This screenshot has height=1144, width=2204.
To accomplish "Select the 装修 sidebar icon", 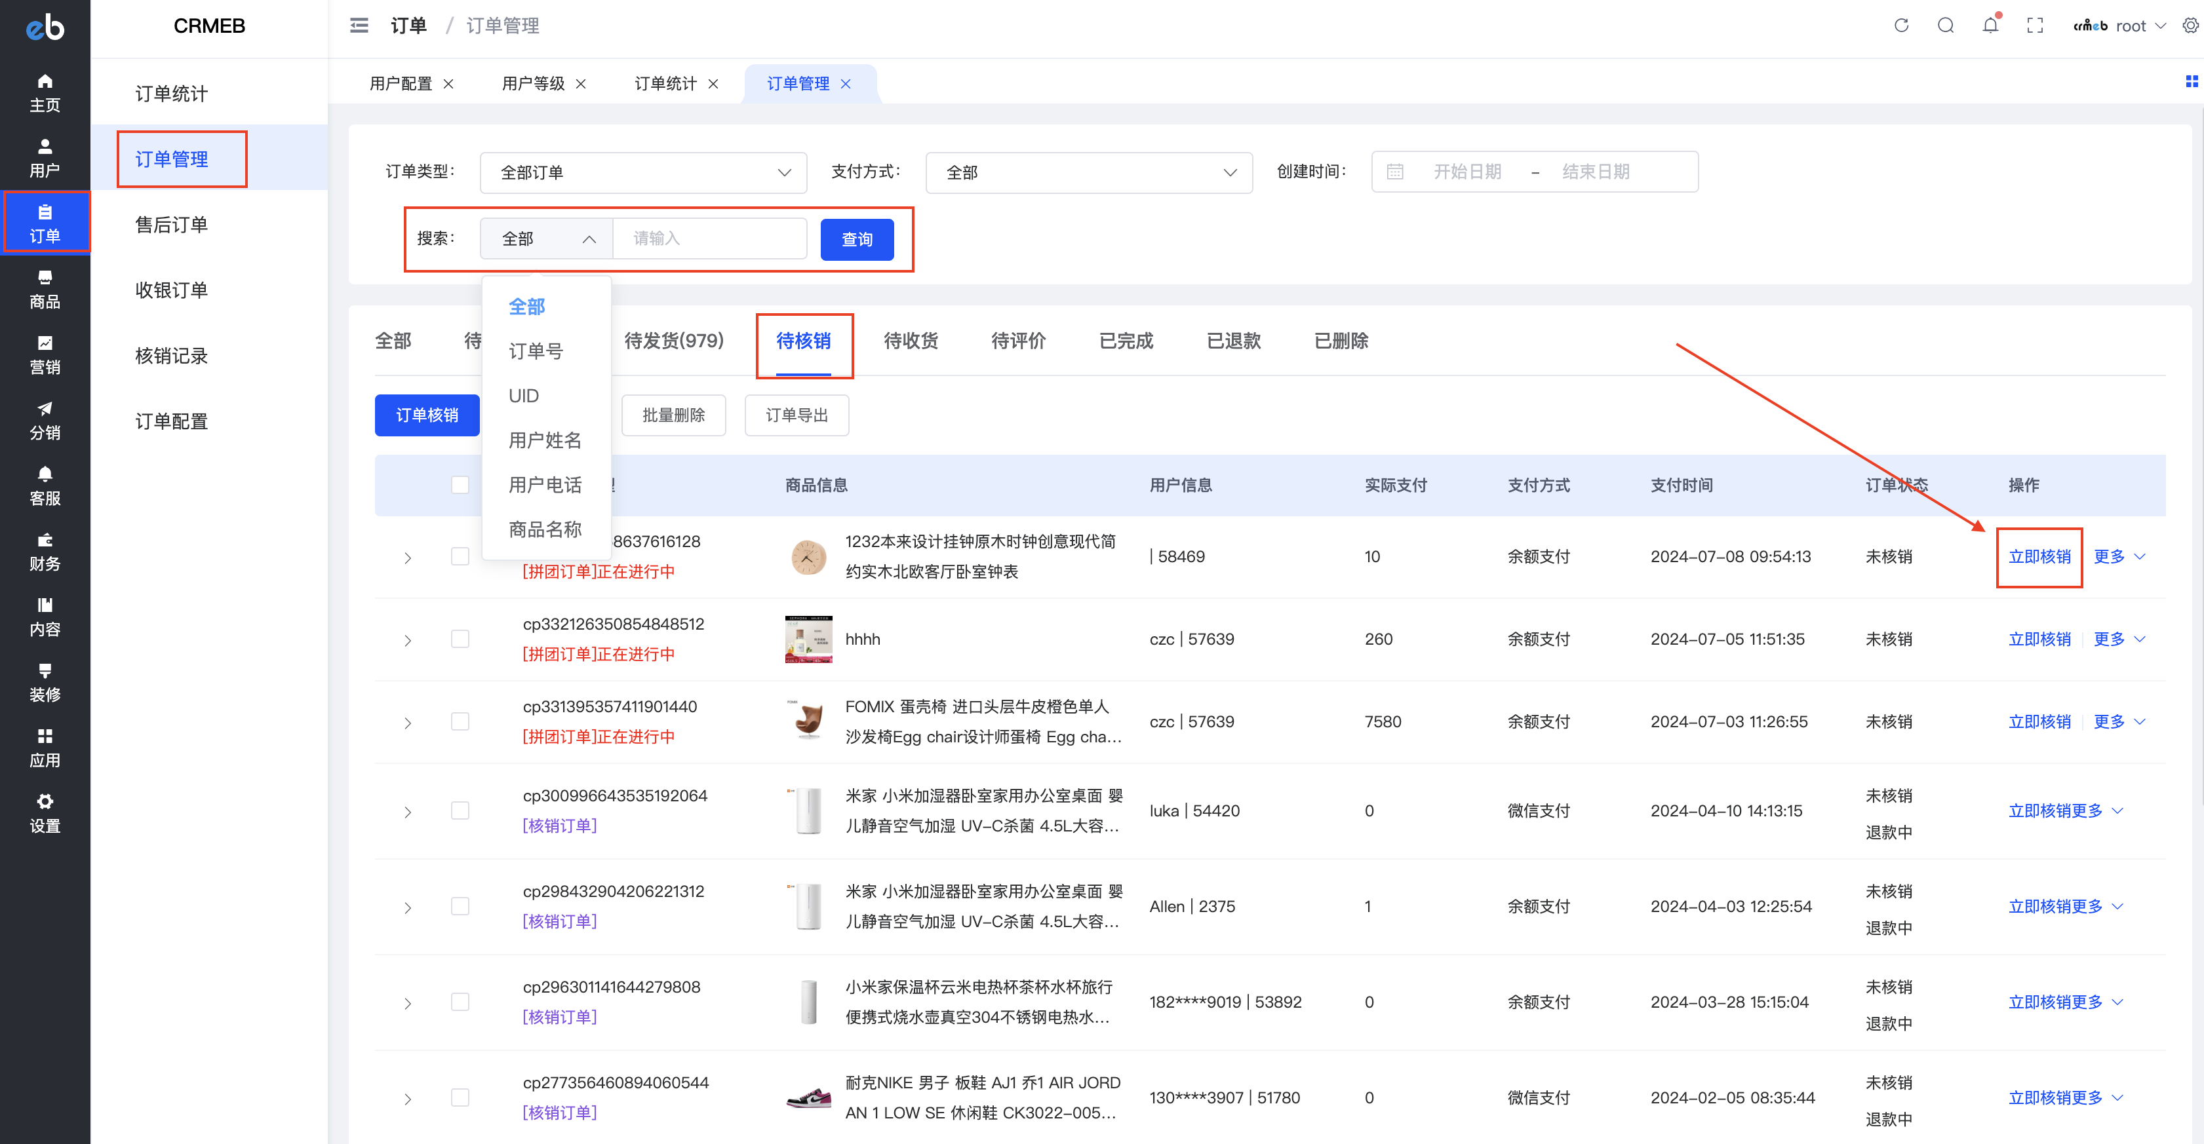I will 45,681.
